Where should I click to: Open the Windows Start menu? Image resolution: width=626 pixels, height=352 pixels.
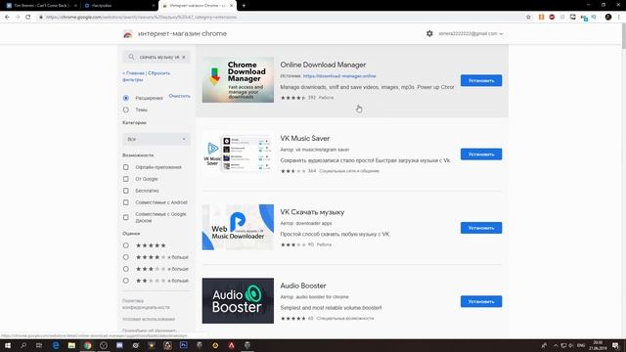8,345
